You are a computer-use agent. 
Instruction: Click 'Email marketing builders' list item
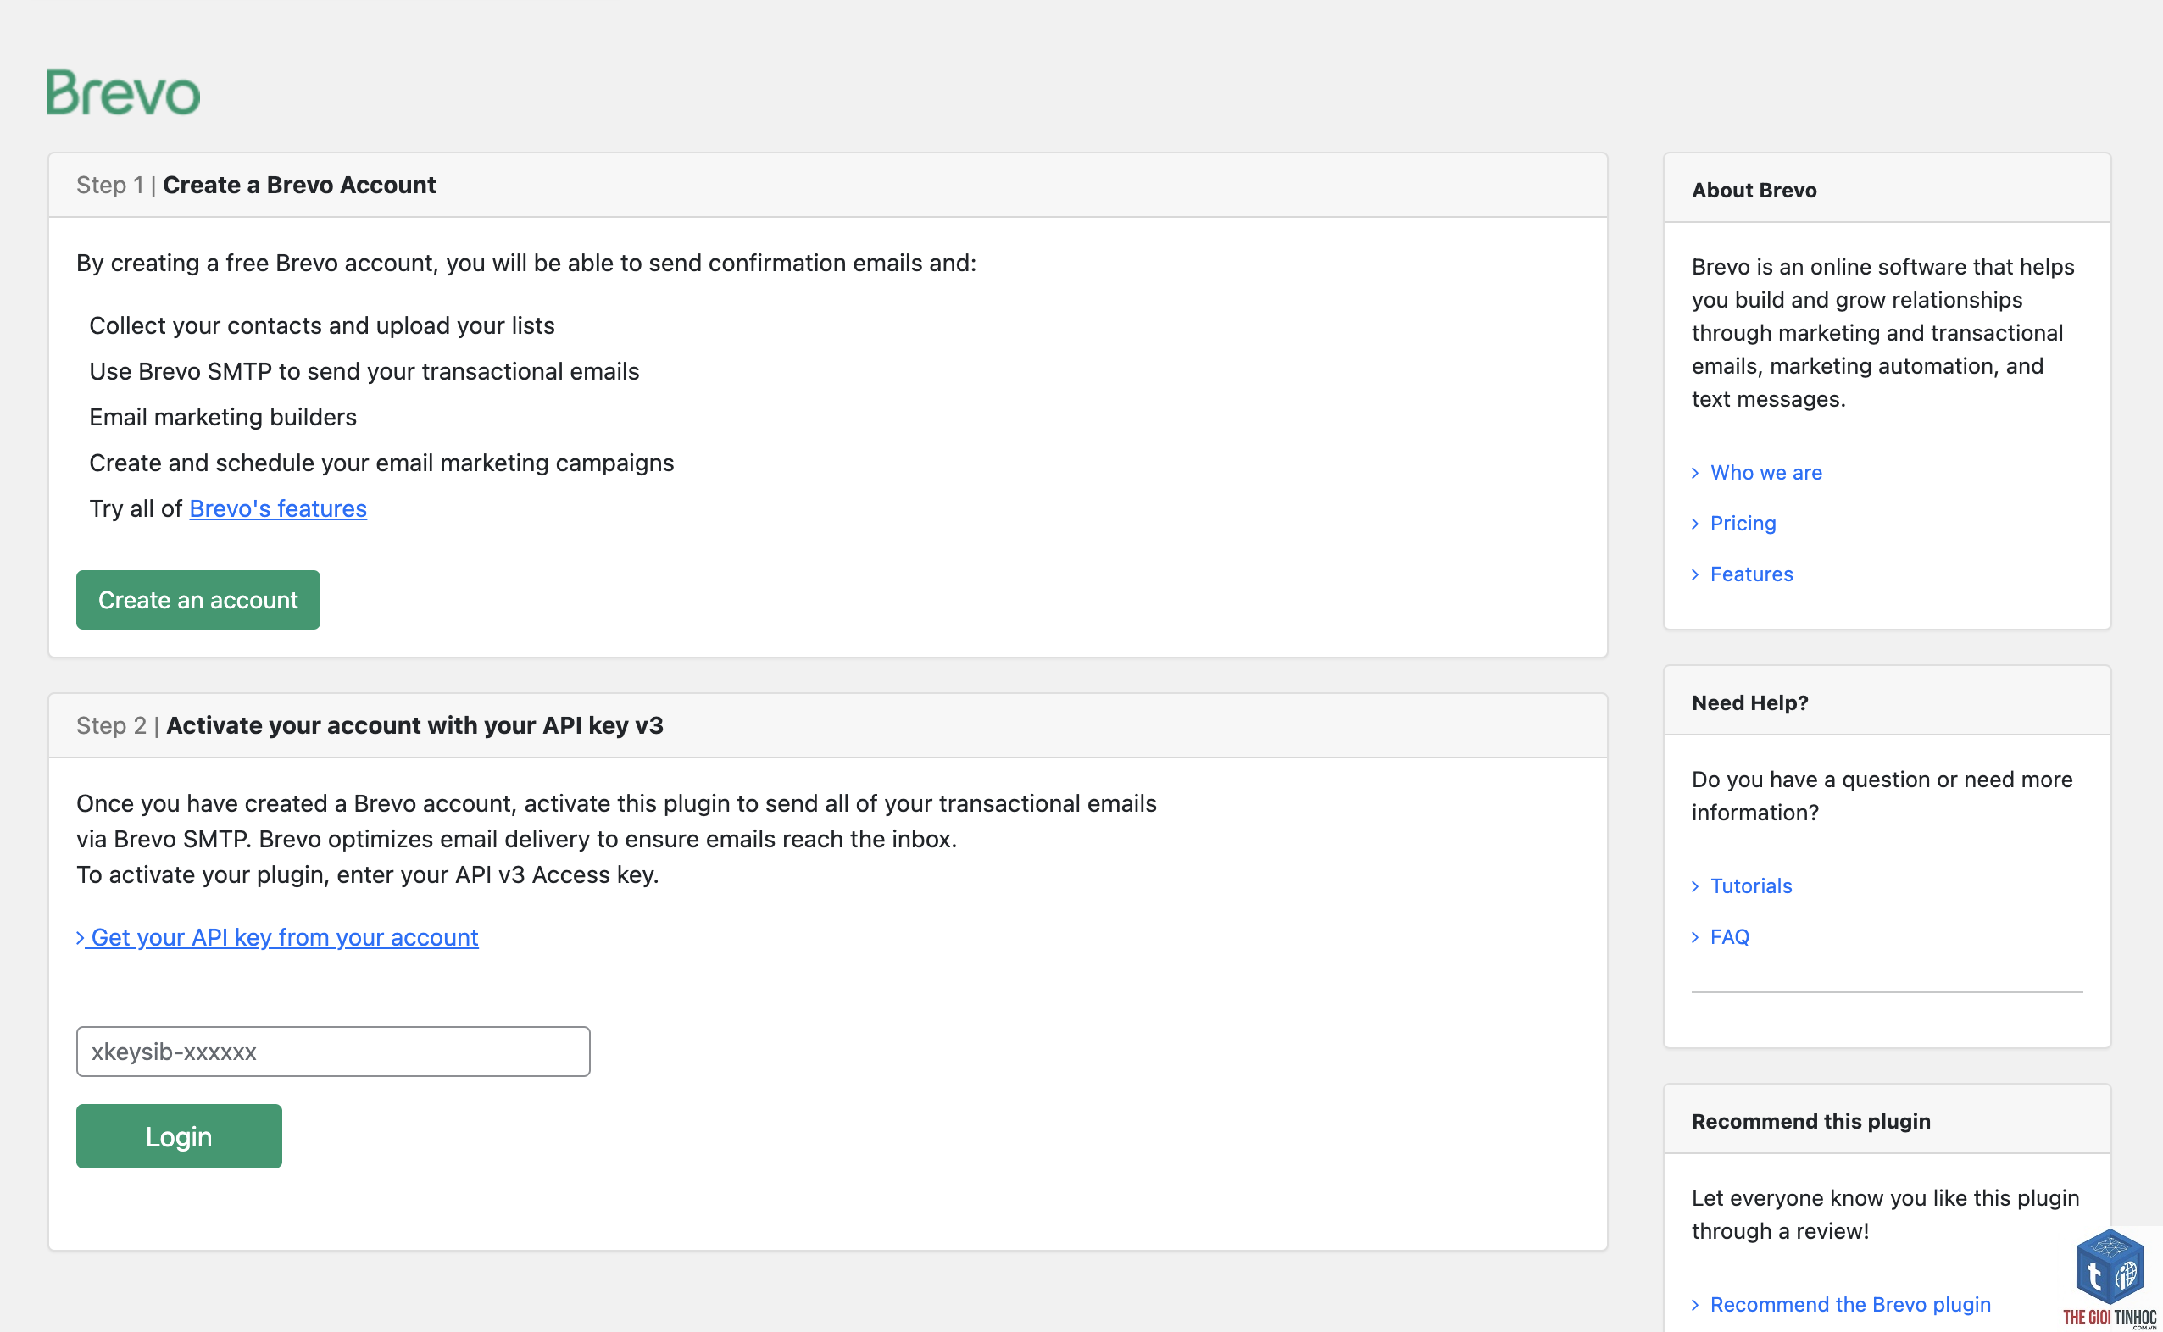pyautogui.click(x=223, y=418)
